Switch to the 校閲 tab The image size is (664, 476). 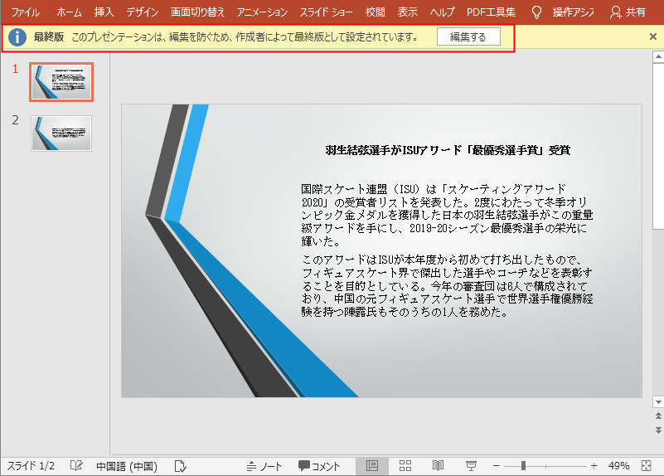click(x=376, y=12)
